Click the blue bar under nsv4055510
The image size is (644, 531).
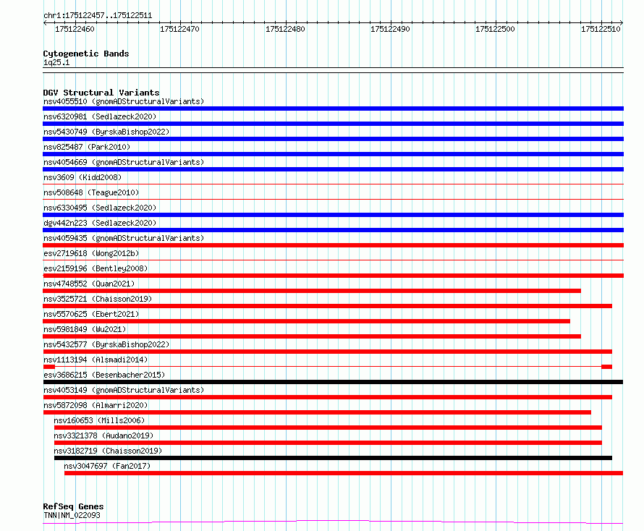click(333, 109)
